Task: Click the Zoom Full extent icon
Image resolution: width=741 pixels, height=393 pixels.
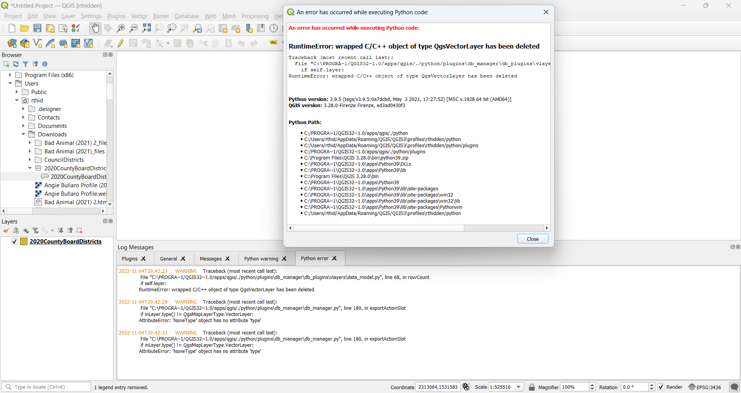Action: (146, 28)
